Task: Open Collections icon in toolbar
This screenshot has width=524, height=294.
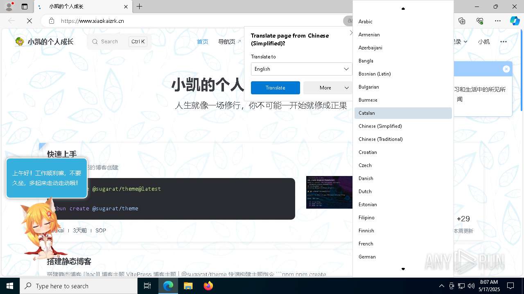Action: pyautogui.click(x=462, y=21)
